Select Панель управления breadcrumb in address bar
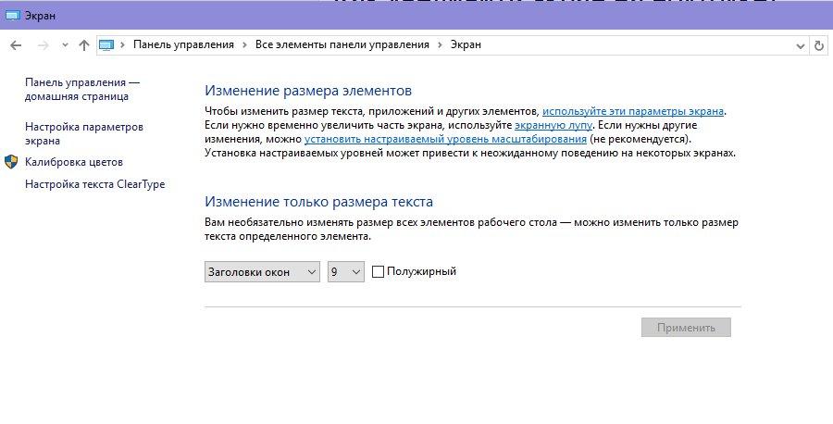833x424 pixels. (185, 44)
